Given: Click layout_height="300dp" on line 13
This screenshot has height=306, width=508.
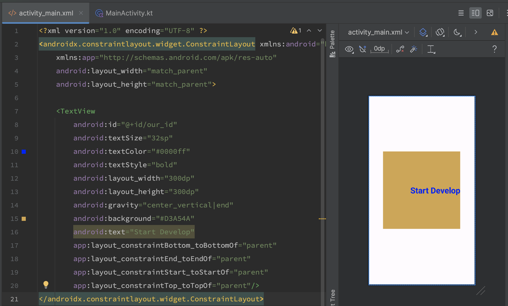Looking at the screenshot, I should (x=136, y=192).
